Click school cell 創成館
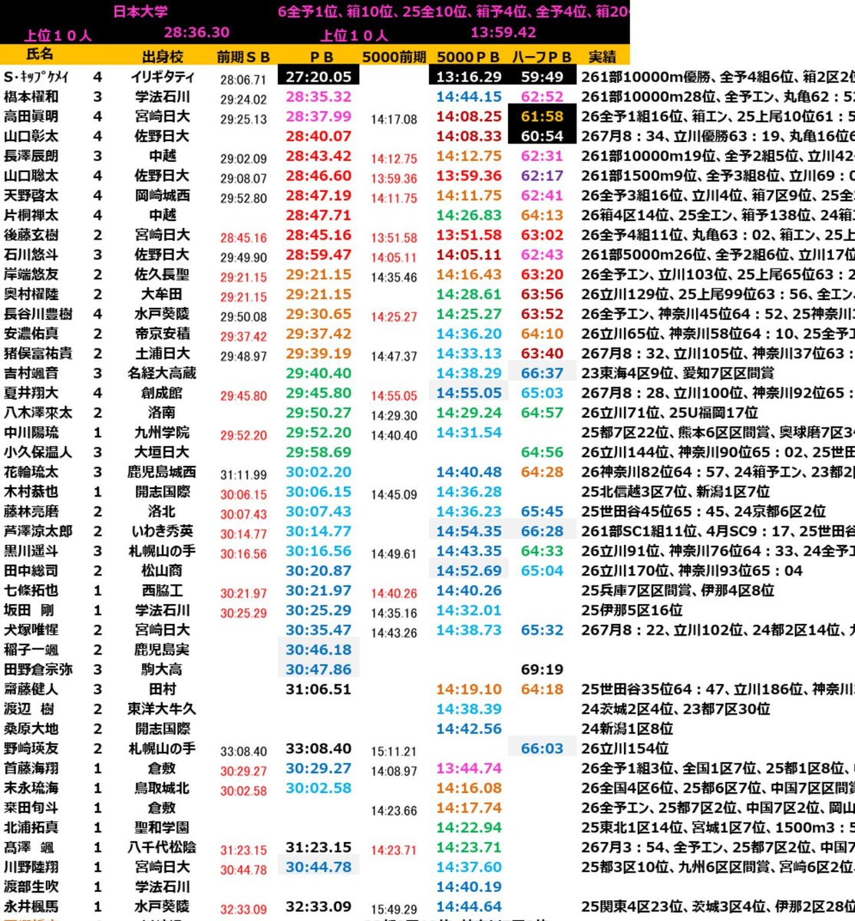 [163, 393]
